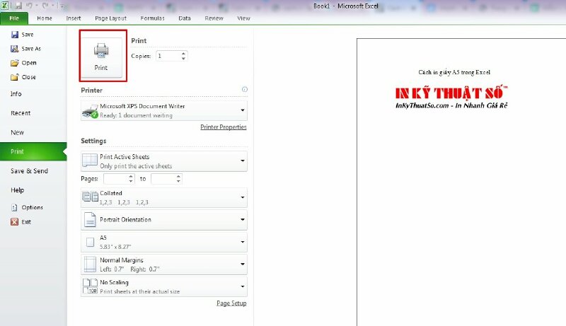This screenshot has height=326, width=566.
Task: Switch to the Page Layout ribbon tab
Action: [110, 18]
